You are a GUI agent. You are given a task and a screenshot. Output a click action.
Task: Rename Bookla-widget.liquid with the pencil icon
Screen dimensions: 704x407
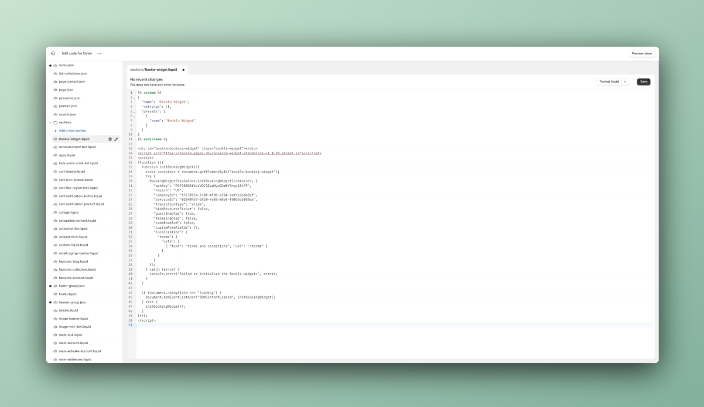click(x=116, y=139)
